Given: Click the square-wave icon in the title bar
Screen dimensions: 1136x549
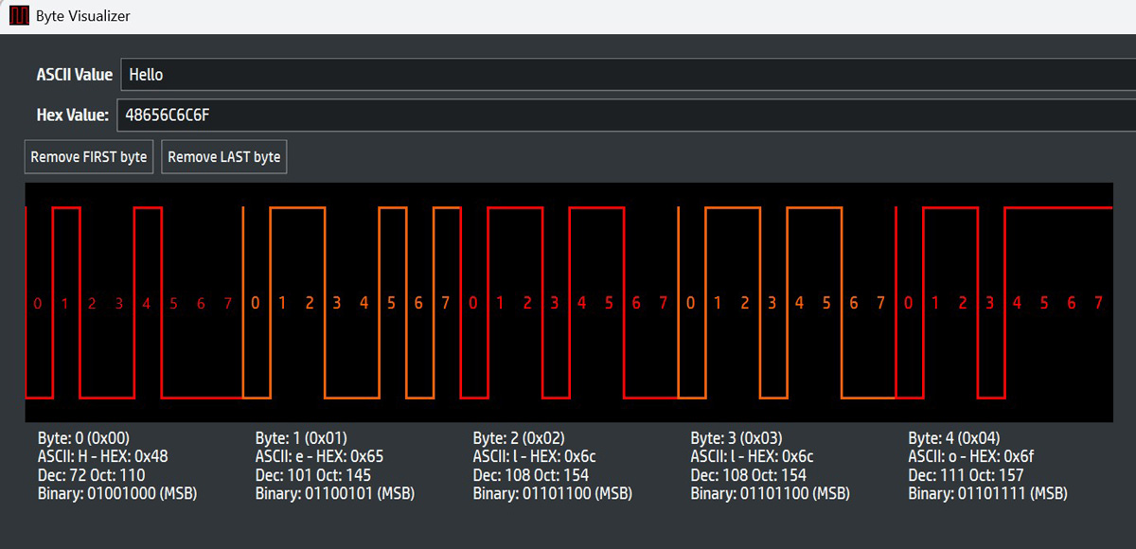Looking at the screenshot, I should [x=17, y=15].
